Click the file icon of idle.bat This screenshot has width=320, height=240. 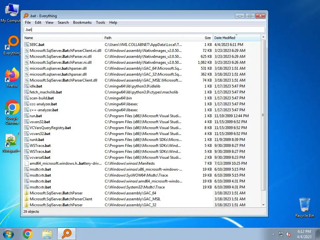pyautogui.click(x=27, y=86)
